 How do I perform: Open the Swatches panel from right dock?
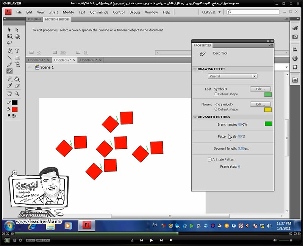(x=295, y=37)
